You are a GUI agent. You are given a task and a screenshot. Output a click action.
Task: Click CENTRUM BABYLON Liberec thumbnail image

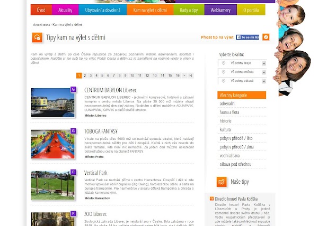click(52, 102)
